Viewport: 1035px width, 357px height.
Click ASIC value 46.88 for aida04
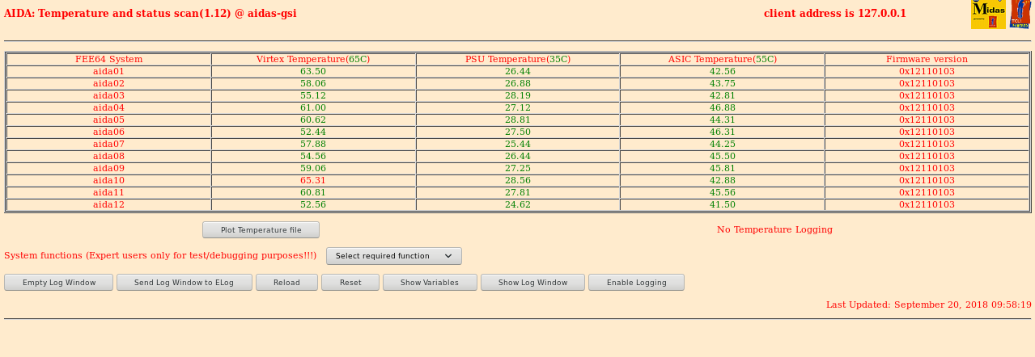click(723, 107)
